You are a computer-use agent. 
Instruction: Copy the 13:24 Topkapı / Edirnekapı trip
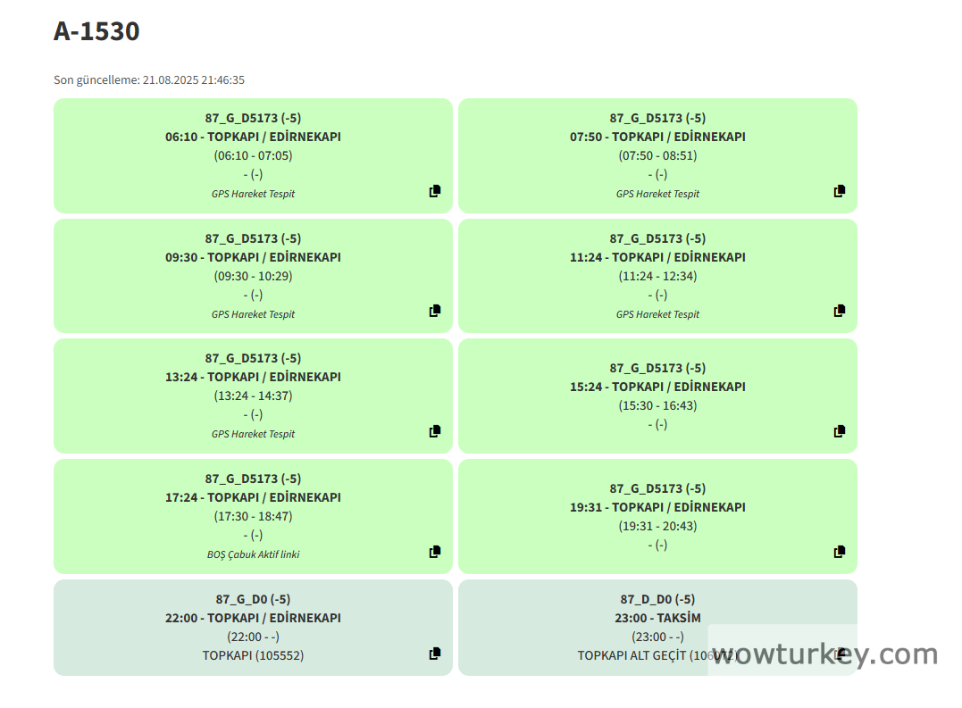[x=435, y=431]
